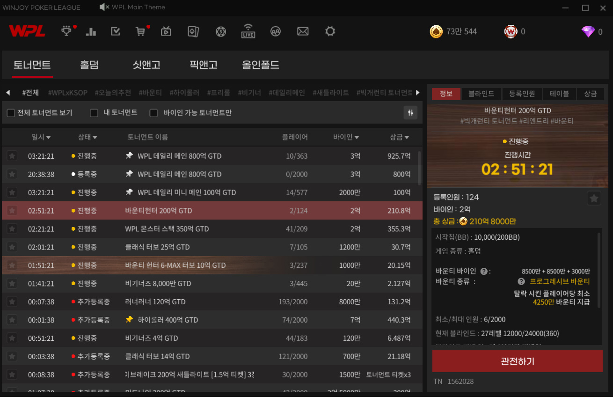Open the settings gear icon

click(330, 31)
